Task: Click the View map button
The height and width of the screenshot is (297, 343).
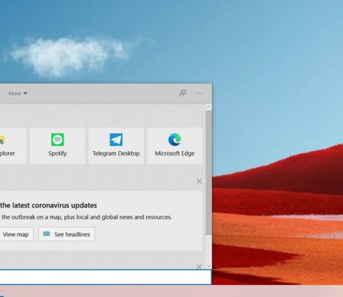Action: (17, 234)
